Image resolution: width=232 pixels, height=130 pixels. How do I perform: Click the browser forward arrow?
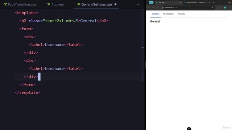(x=153, y=8)
